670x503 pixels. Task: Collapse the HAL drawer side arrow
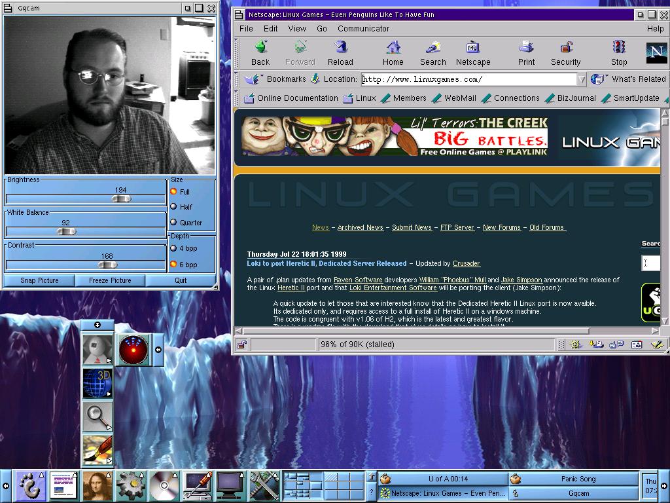pos(158,350)
